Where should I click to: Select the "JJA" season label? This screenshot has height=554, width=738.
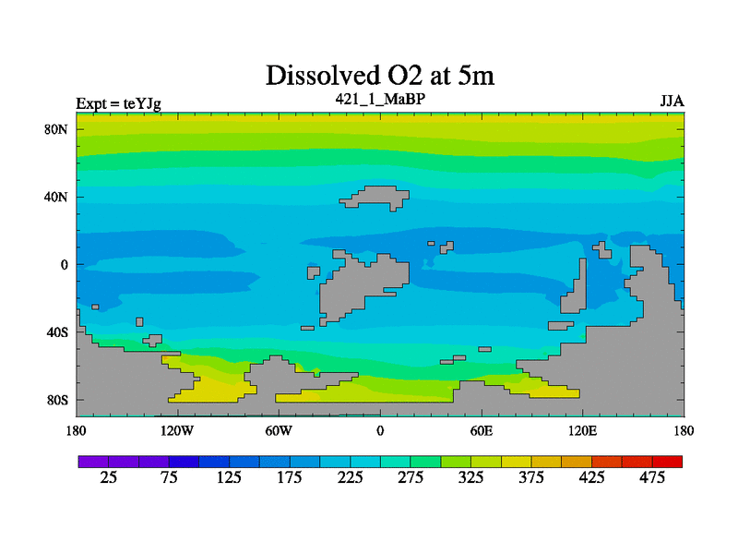click(x=671, y=101)
